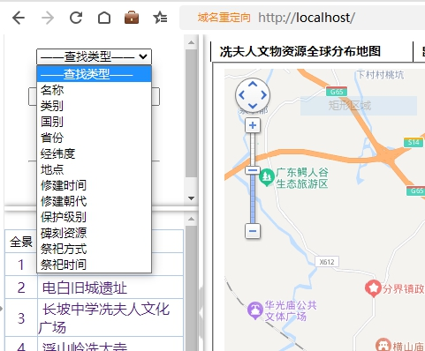Screen dimensions: 425x351
Task: Click results list scrollbar up arrow
Action: click(191, 219)
